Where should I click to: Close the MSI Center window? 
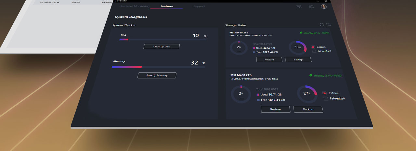click(326, 1)
